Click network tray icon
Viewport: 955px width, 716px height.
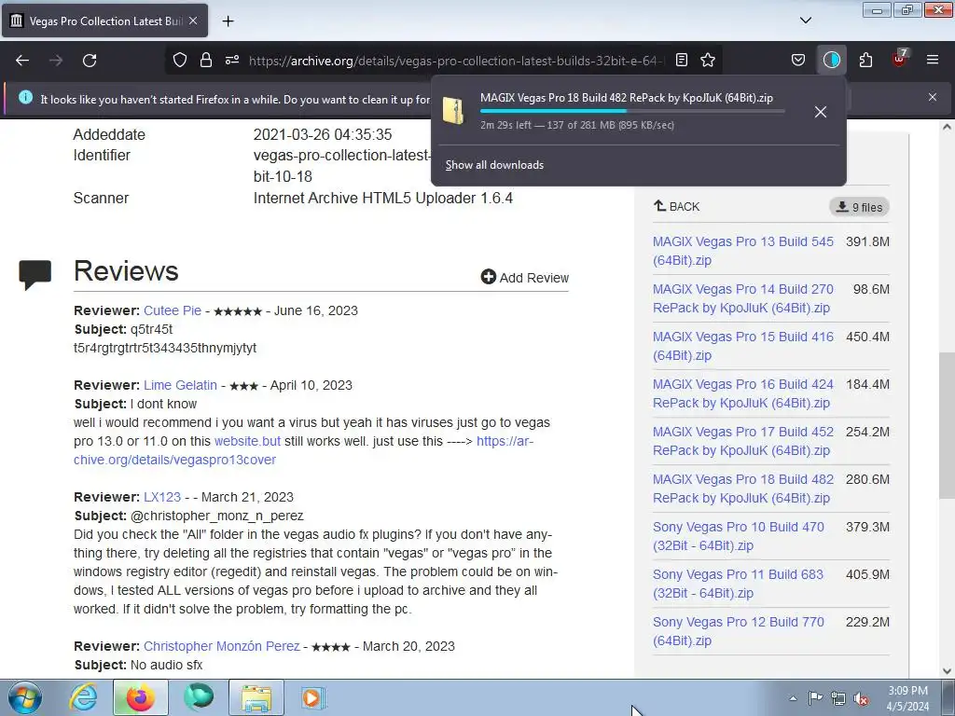[x=838, y=698]
